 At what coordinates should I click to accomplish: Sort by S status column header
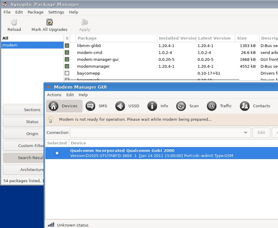click(x=67, y=38)
